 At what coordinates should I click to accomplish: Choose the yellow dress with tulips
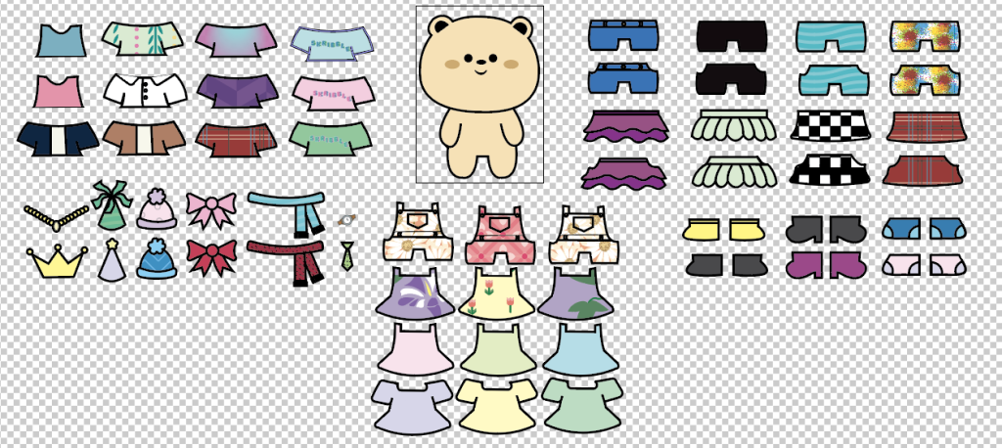click(498, 295)
